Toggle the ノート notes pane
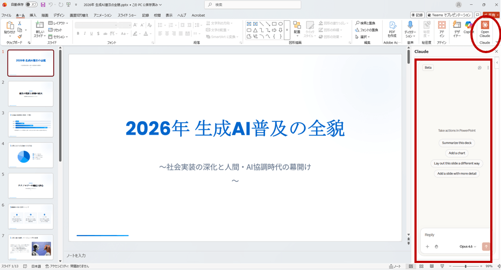The image size is (501, 271). 395,266
